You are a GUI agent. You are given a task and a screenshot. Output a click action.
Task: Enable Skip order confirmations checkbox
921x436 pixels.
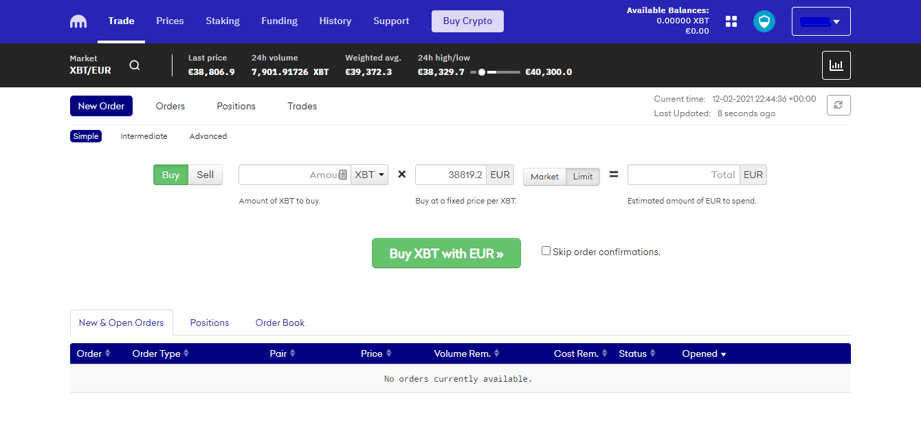click(546, 251)
